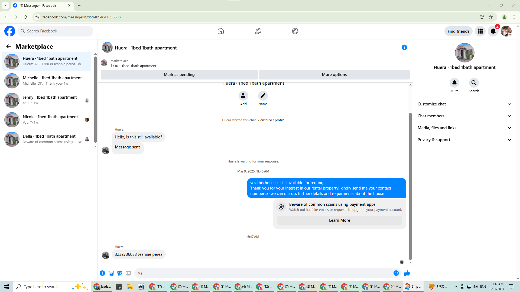This screenshot has width=520, height=292.
Task: Install app icon in the address bar
Action: click(482, 17)
